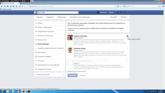Remove administrator Yefimenko Sergiy with X icon
Image resolution: width=165 pixels, height=93 pixels.
coord(127,48)
